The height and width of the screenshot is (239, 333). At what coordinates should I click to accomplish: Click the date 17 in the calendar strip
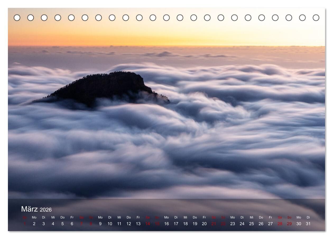pos(176,224)
